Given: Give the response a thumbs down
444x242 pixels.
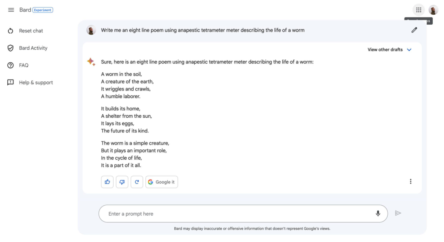Looking at the screenshot, I should 122,182.
